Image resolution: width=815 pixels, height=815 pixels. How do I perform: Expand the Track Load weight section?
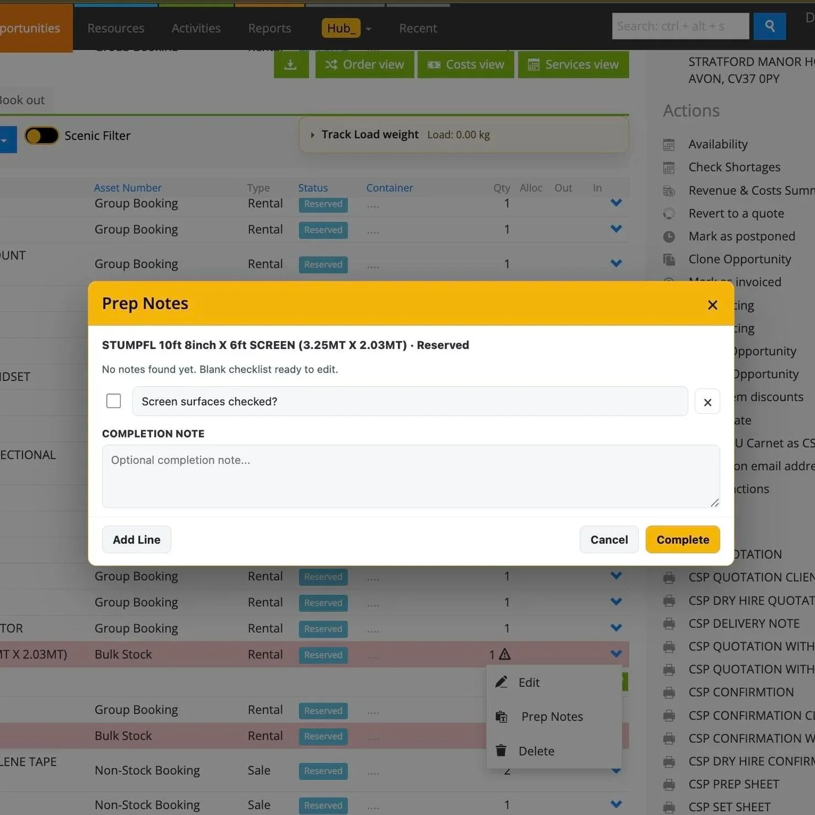[312, 135]
